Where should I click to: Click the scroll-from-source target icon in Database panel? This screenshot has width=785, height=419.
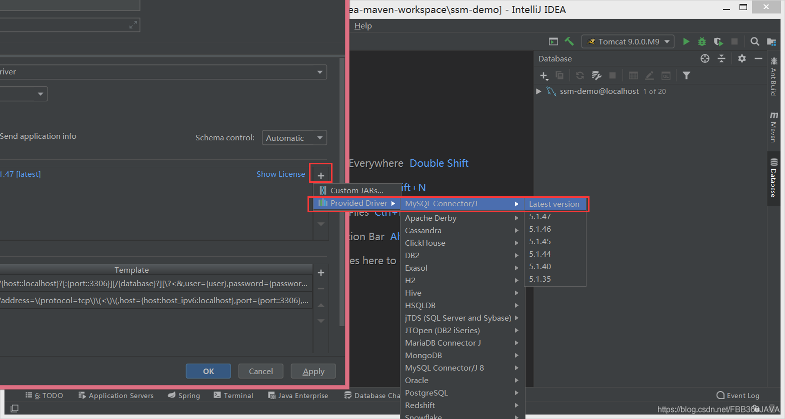click(705, 58)
